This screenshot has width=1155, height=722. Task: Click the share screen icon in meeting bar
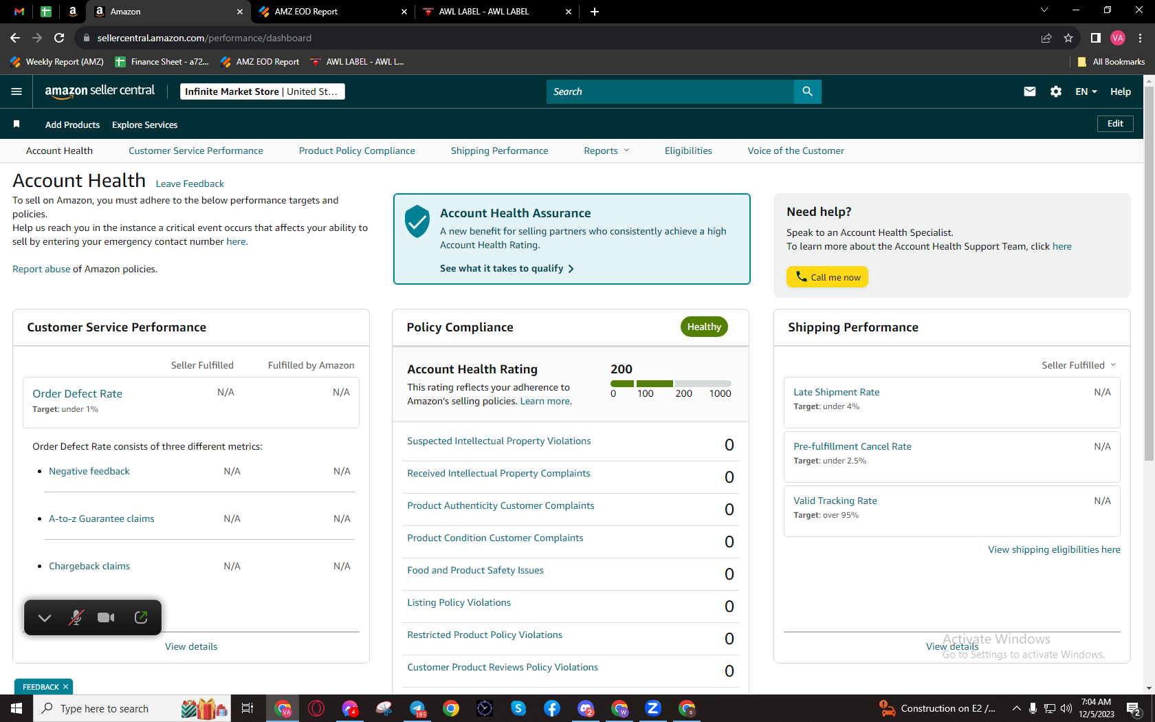click(x=141, y=617)
